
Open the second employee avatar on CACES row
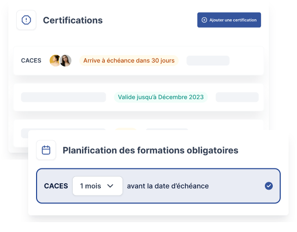pyautogui.click(x=66, y=61)
